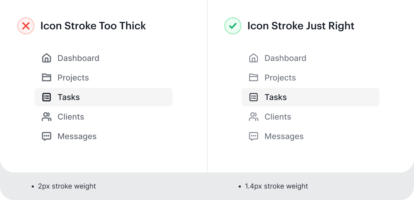
Task: Open Dashboard in the left example menu
Action: 78,58
